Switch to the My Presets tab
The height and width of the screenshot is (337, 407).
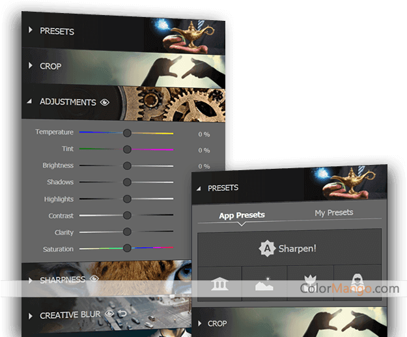(333, 212)
